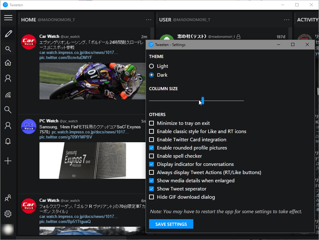Click the Car Watch name on the first tweet
The height and width of the screenshot is (240, 319).
(49, 36)
